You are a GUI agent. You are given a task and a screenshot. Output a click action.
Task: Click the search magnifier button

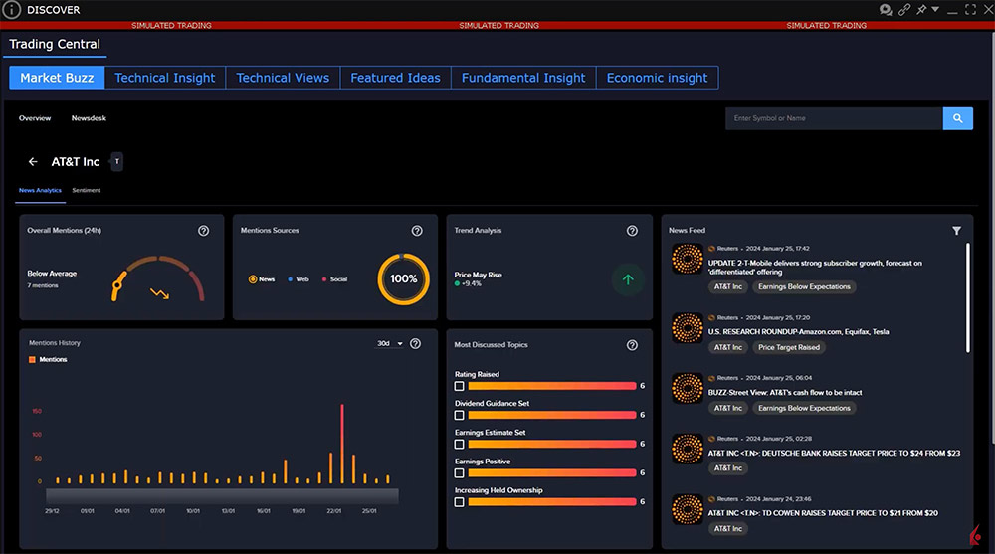point(957,118)
